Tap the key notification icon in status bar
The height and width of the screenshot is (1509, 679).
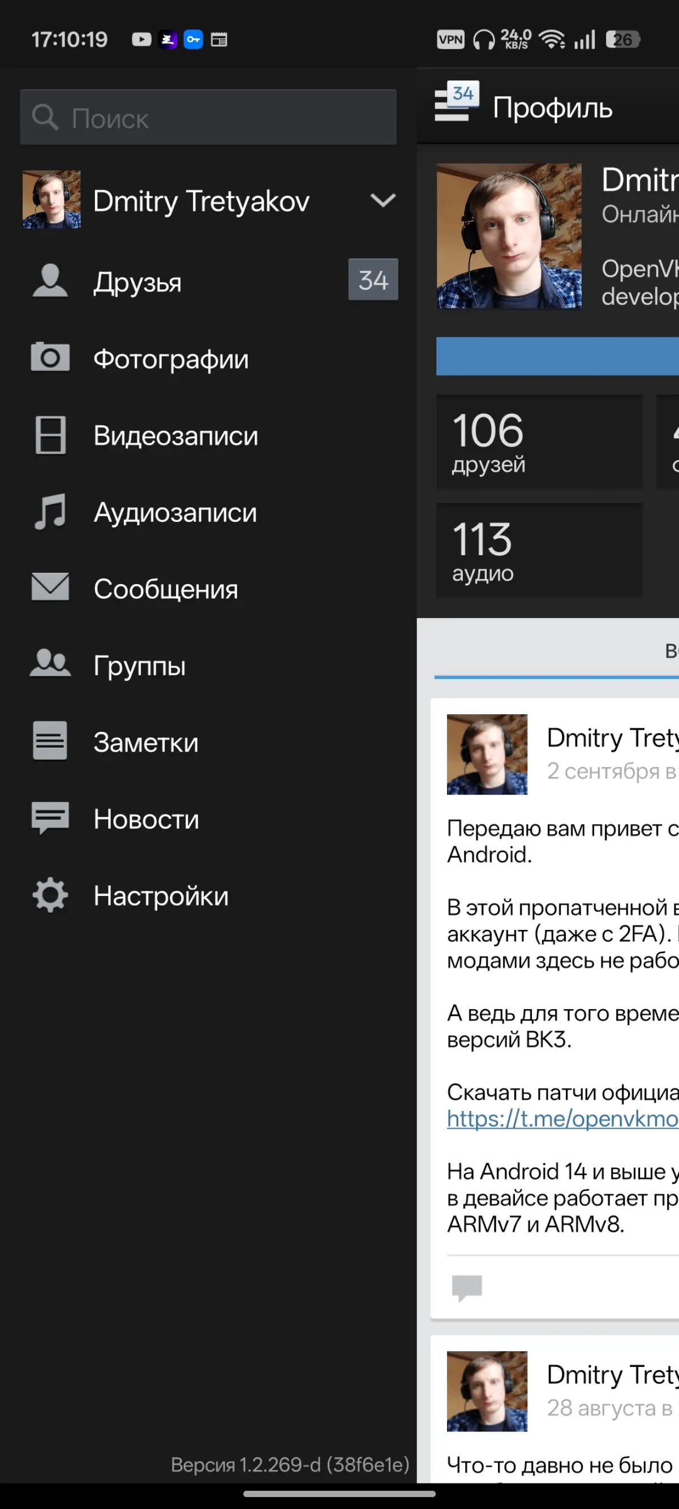click(x=194, y=39)
